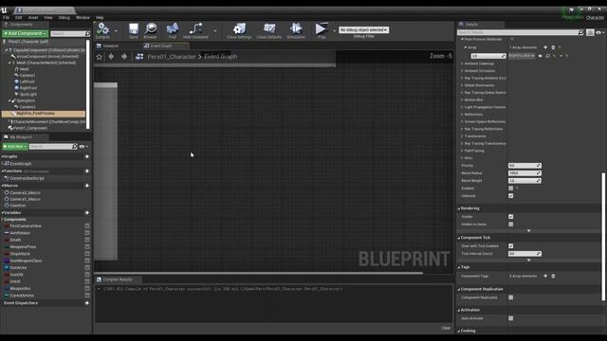
Task: Open the File menu
Action: click(x=6, y=17)
